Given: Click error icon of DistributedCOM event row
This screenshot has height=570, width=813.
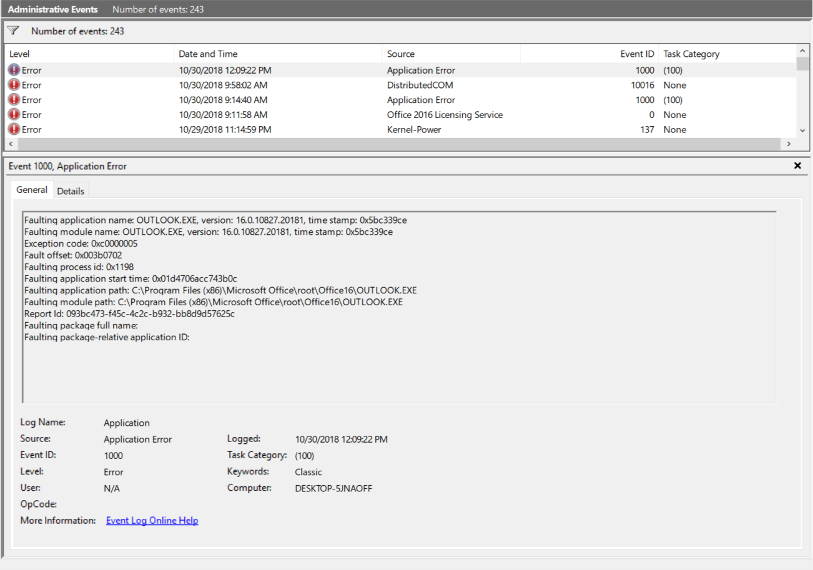Looking at the screenshot, I should [x=14, y=85].
